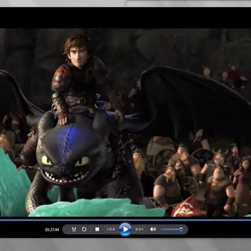The height and width of the screenshot is (251, 251).
Task: Stop the video playback
Action: 97,229
